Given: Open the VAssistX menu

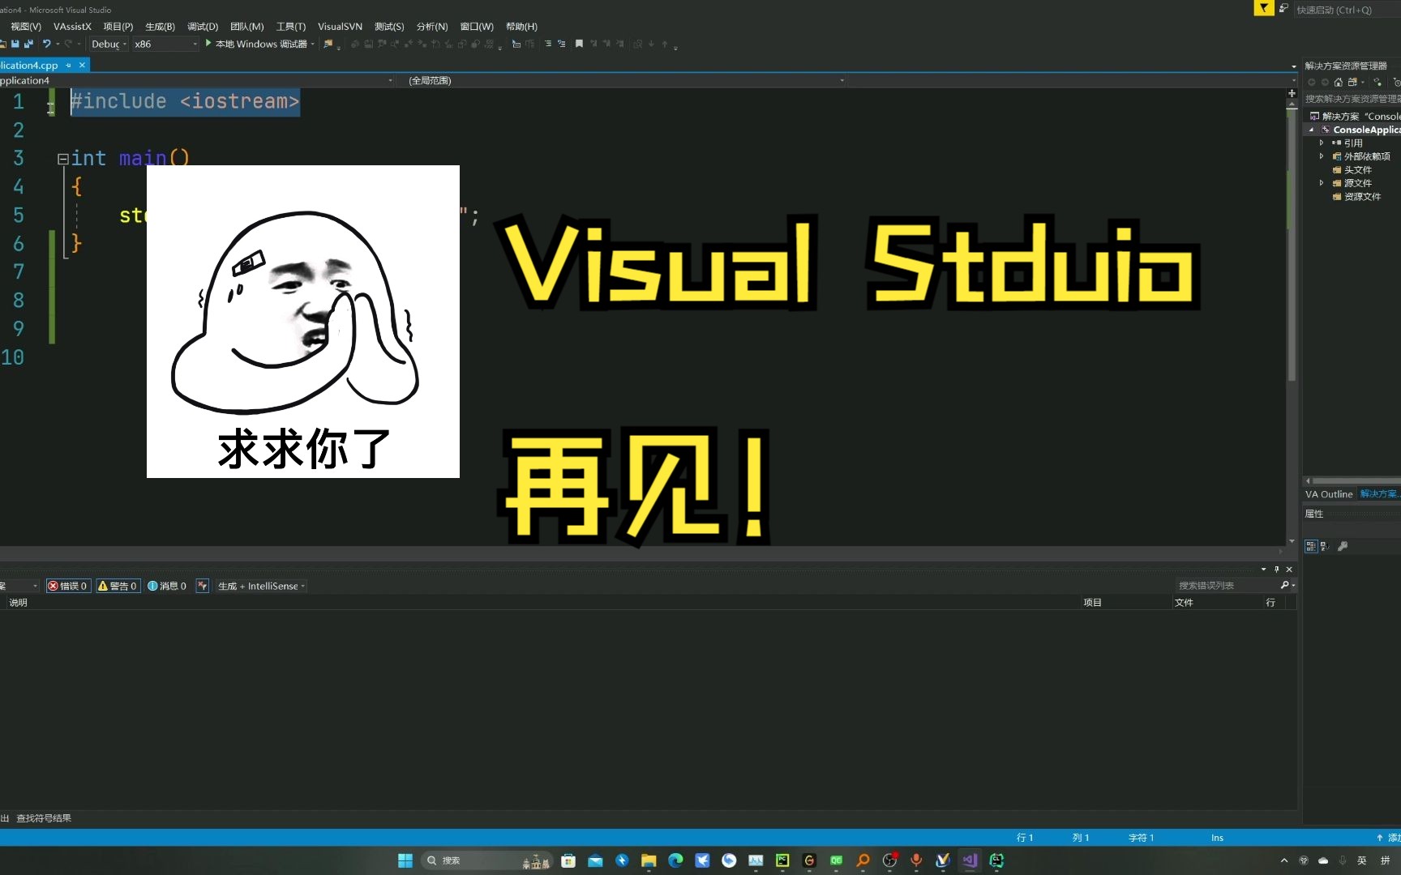Looking at the screenshot, I should tap(72, 27).
